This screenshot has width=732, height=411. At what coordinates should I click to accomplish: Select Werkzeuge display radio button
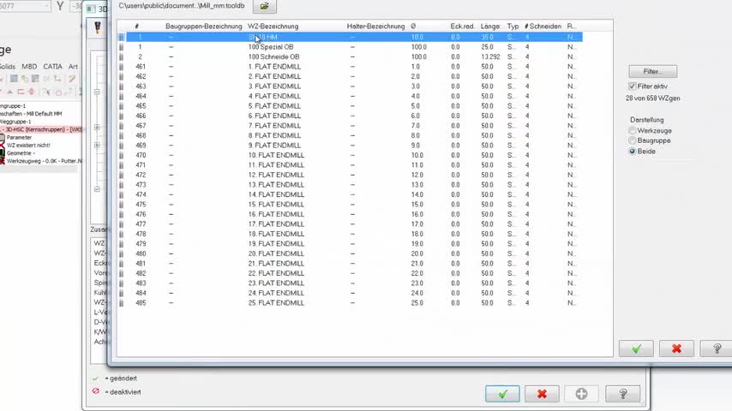[632, 131]
